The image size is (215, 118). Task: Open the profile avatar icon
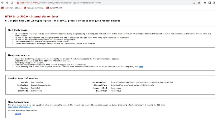tap(214, 3)
